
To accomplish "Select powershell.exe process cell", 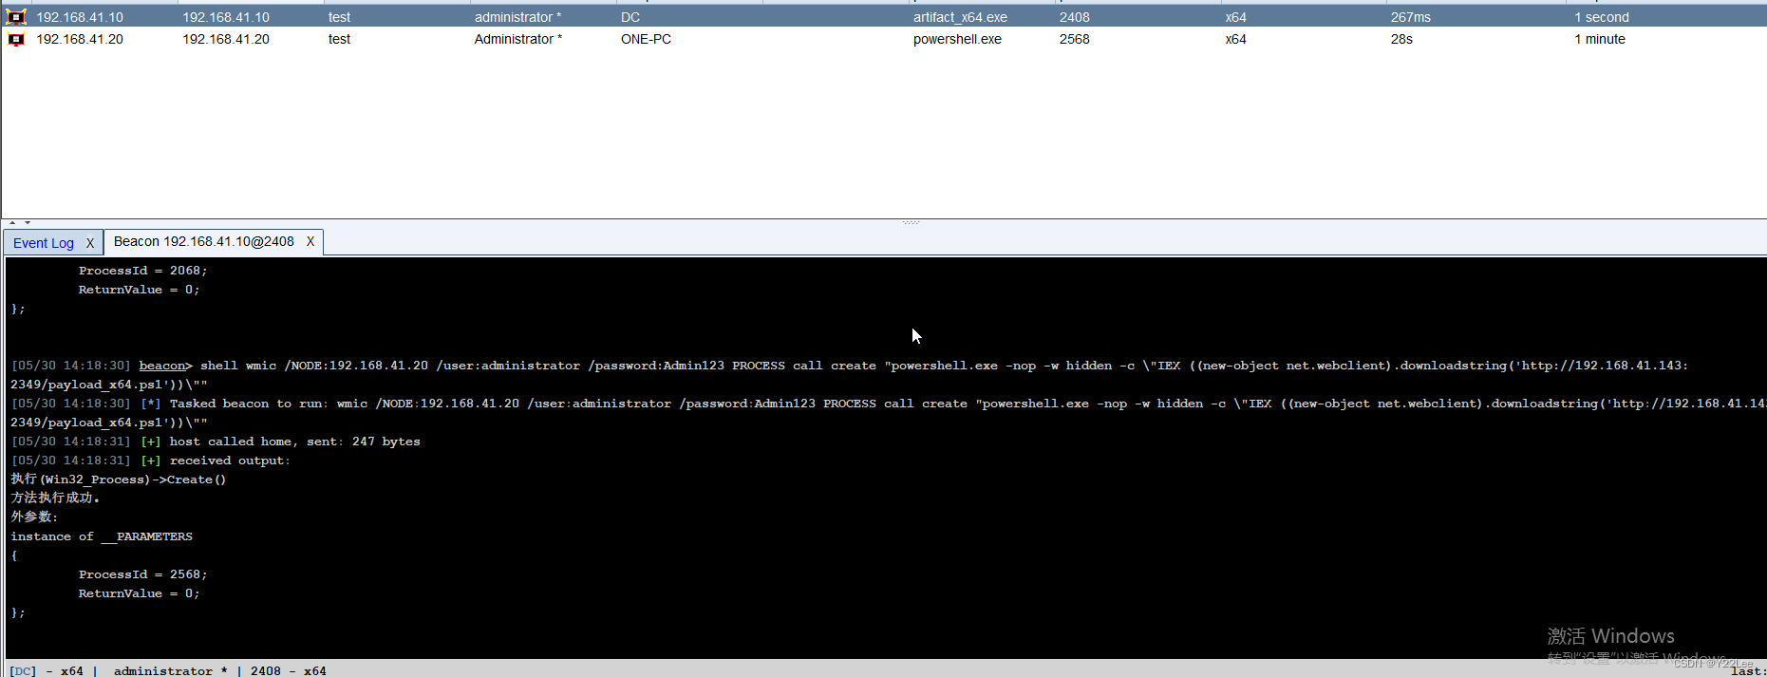I will [x=957, y=39].
